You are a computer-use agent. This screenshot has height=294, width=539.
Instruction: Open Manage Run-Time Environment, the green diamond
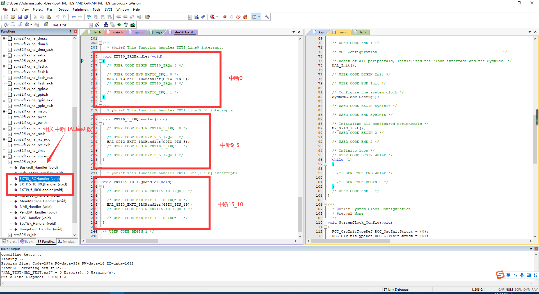pyautogui.click(x=119, y=25)
